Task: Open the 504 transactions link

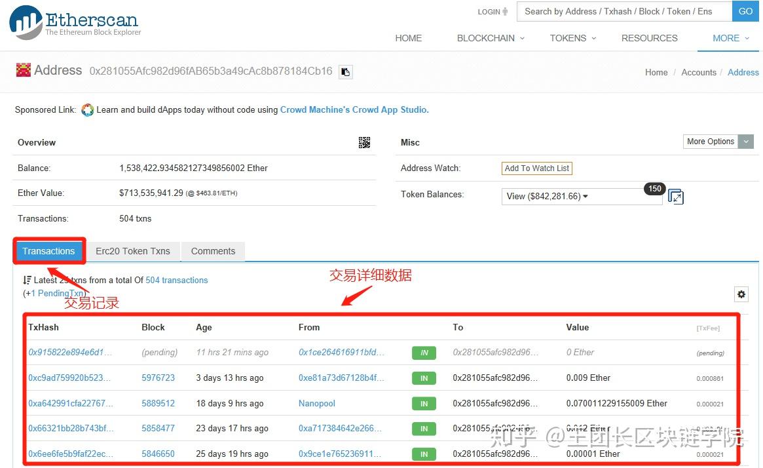Action: (177, 280)
